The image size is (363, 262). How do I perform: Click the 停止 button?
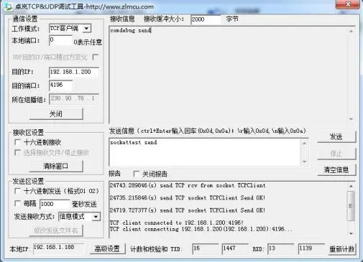(336, 154)
